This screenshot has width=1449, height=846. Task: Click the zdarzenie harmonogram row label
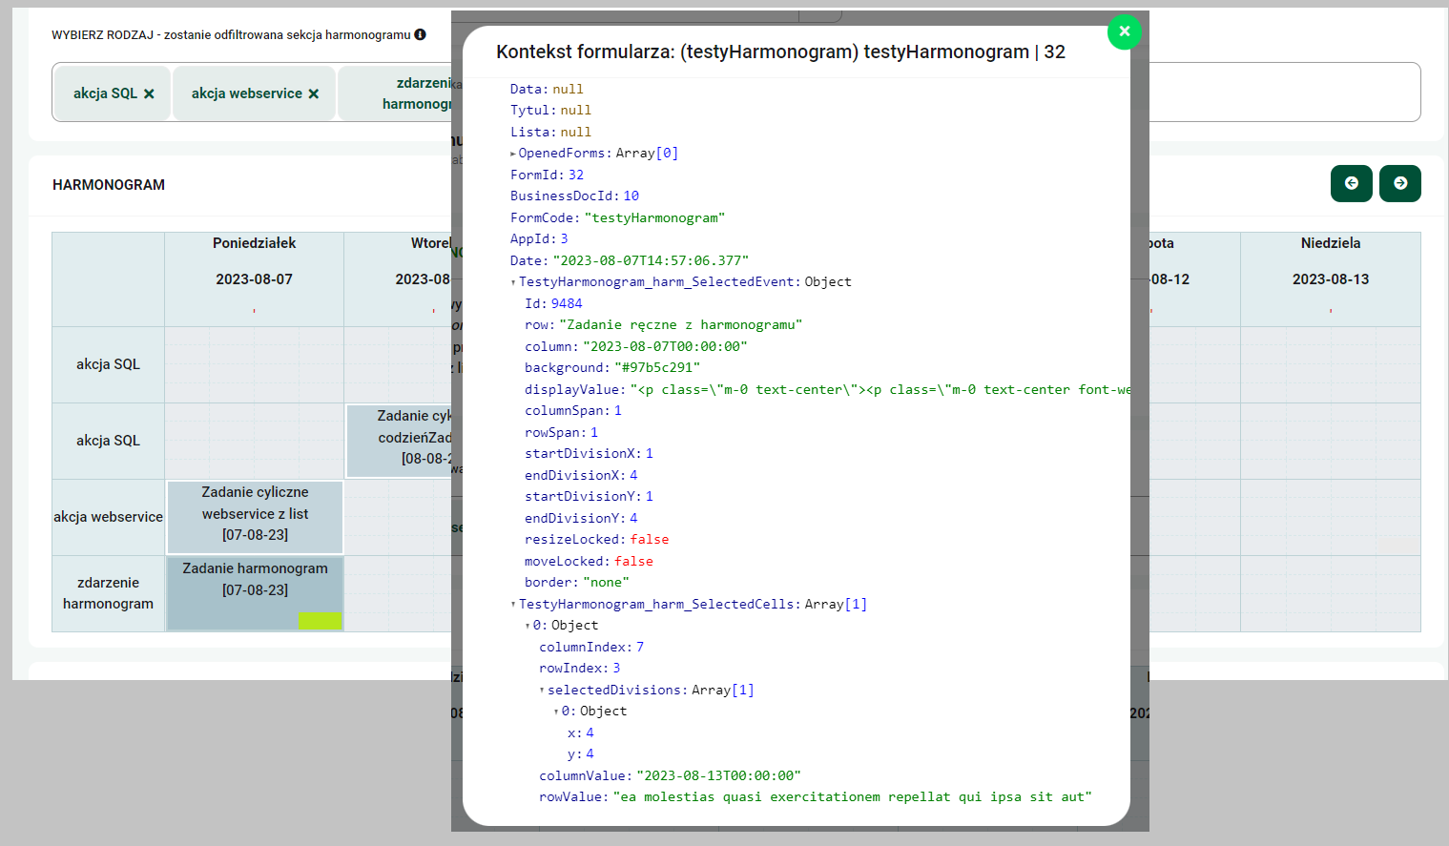(108, 593)
